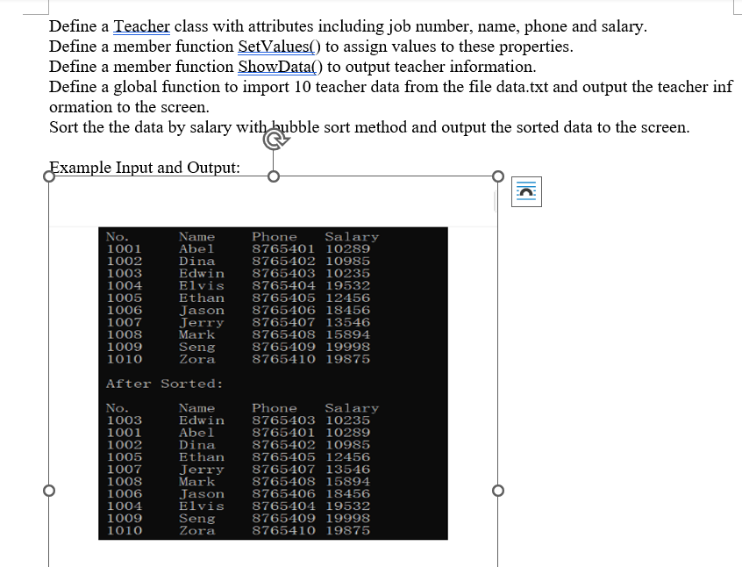Screen dimensions: 742x567
Task: Select the embedded console output screenshot
Action: click(x=272, y=382)
